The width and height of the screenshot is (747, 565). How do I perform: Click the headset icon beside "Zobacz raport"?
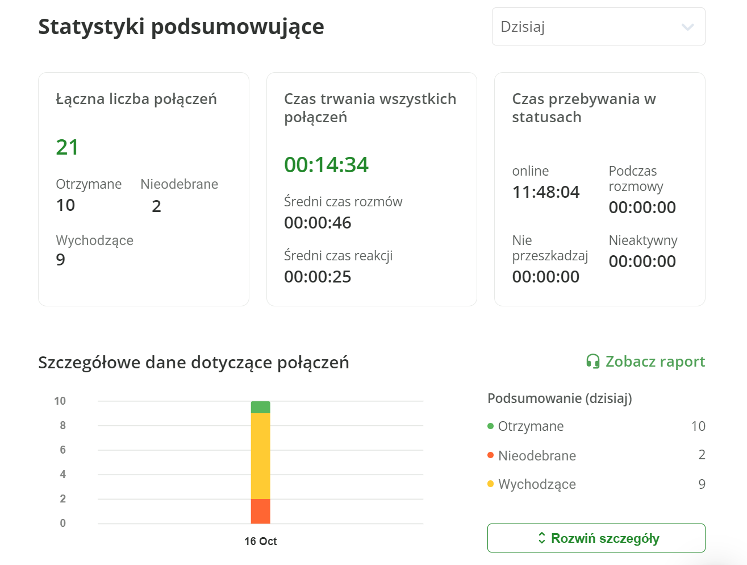(592, 362)
